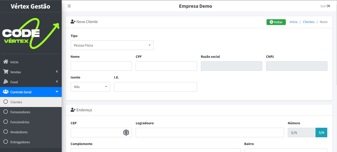
Task: Click the Food pizza icon
Action: pyautogui.click(x=5, y=82)
